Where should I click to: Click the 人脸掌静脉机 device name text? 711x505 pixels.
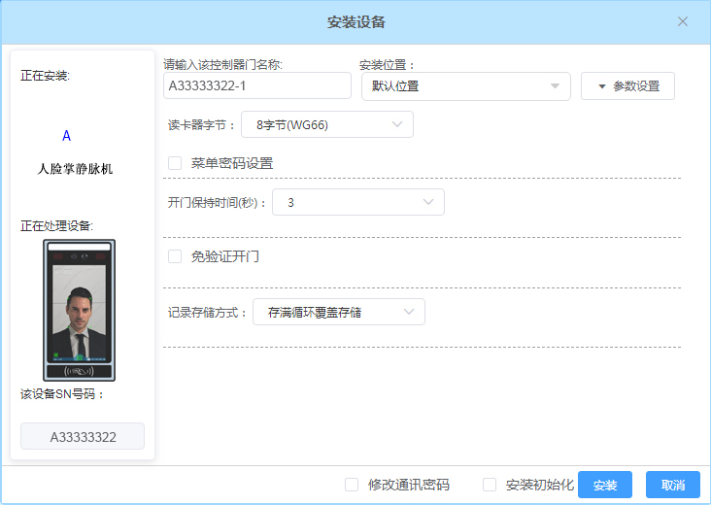pyautogui.click(x=75, y=169)
